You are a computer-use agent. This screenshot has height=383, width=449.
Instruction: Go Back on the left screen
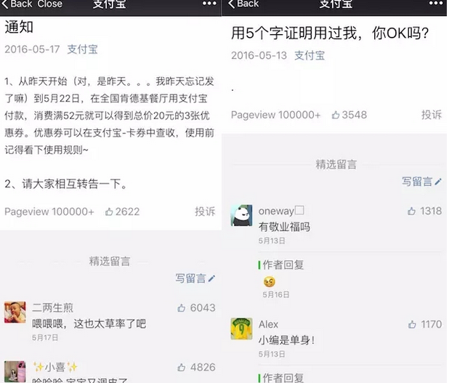pos(17,4)
